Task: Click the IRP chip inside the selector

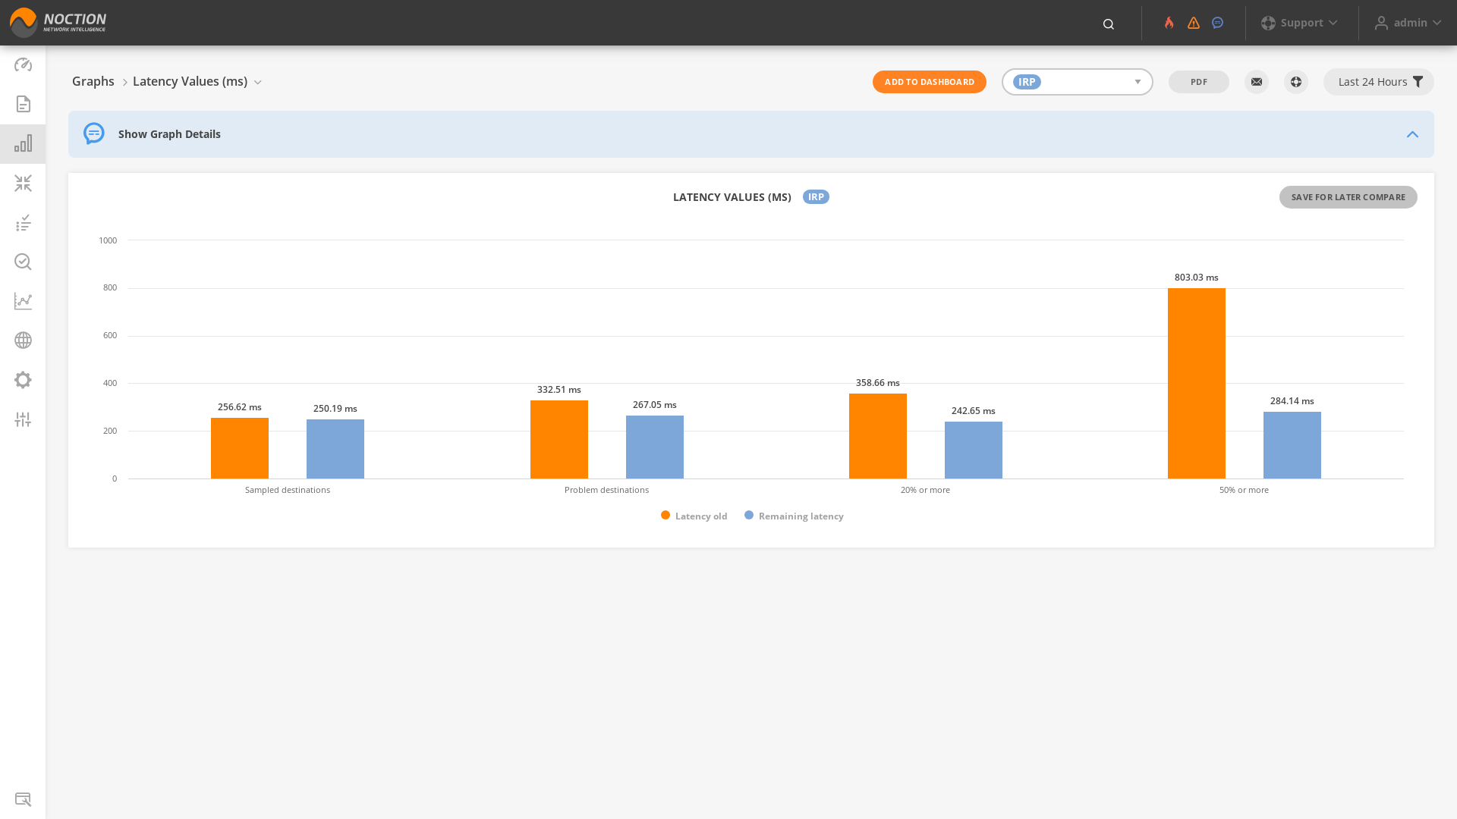Action: tap(1027, 82)
